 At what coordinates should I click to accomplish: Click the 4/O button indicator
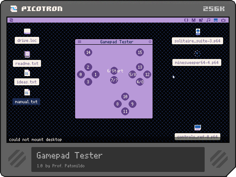point(140,82)
